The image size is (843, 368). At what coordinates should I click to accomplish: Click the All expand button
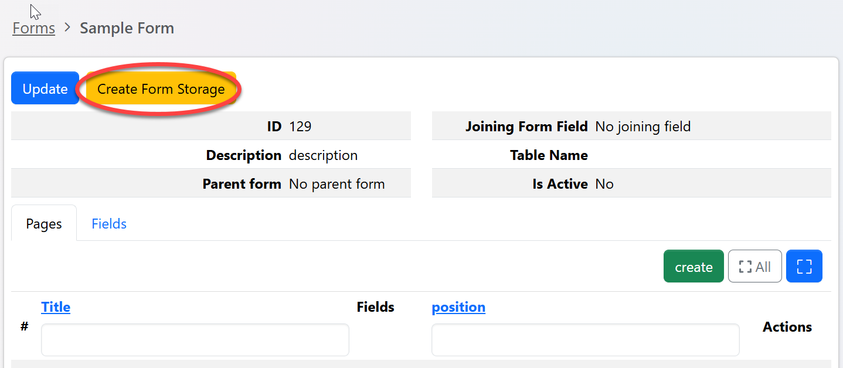click(x=754, y=267)
